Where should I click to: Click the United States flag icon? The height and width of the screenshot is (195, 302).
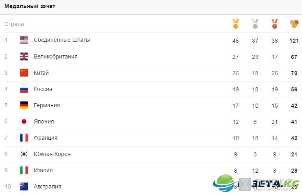coord(24,40)
